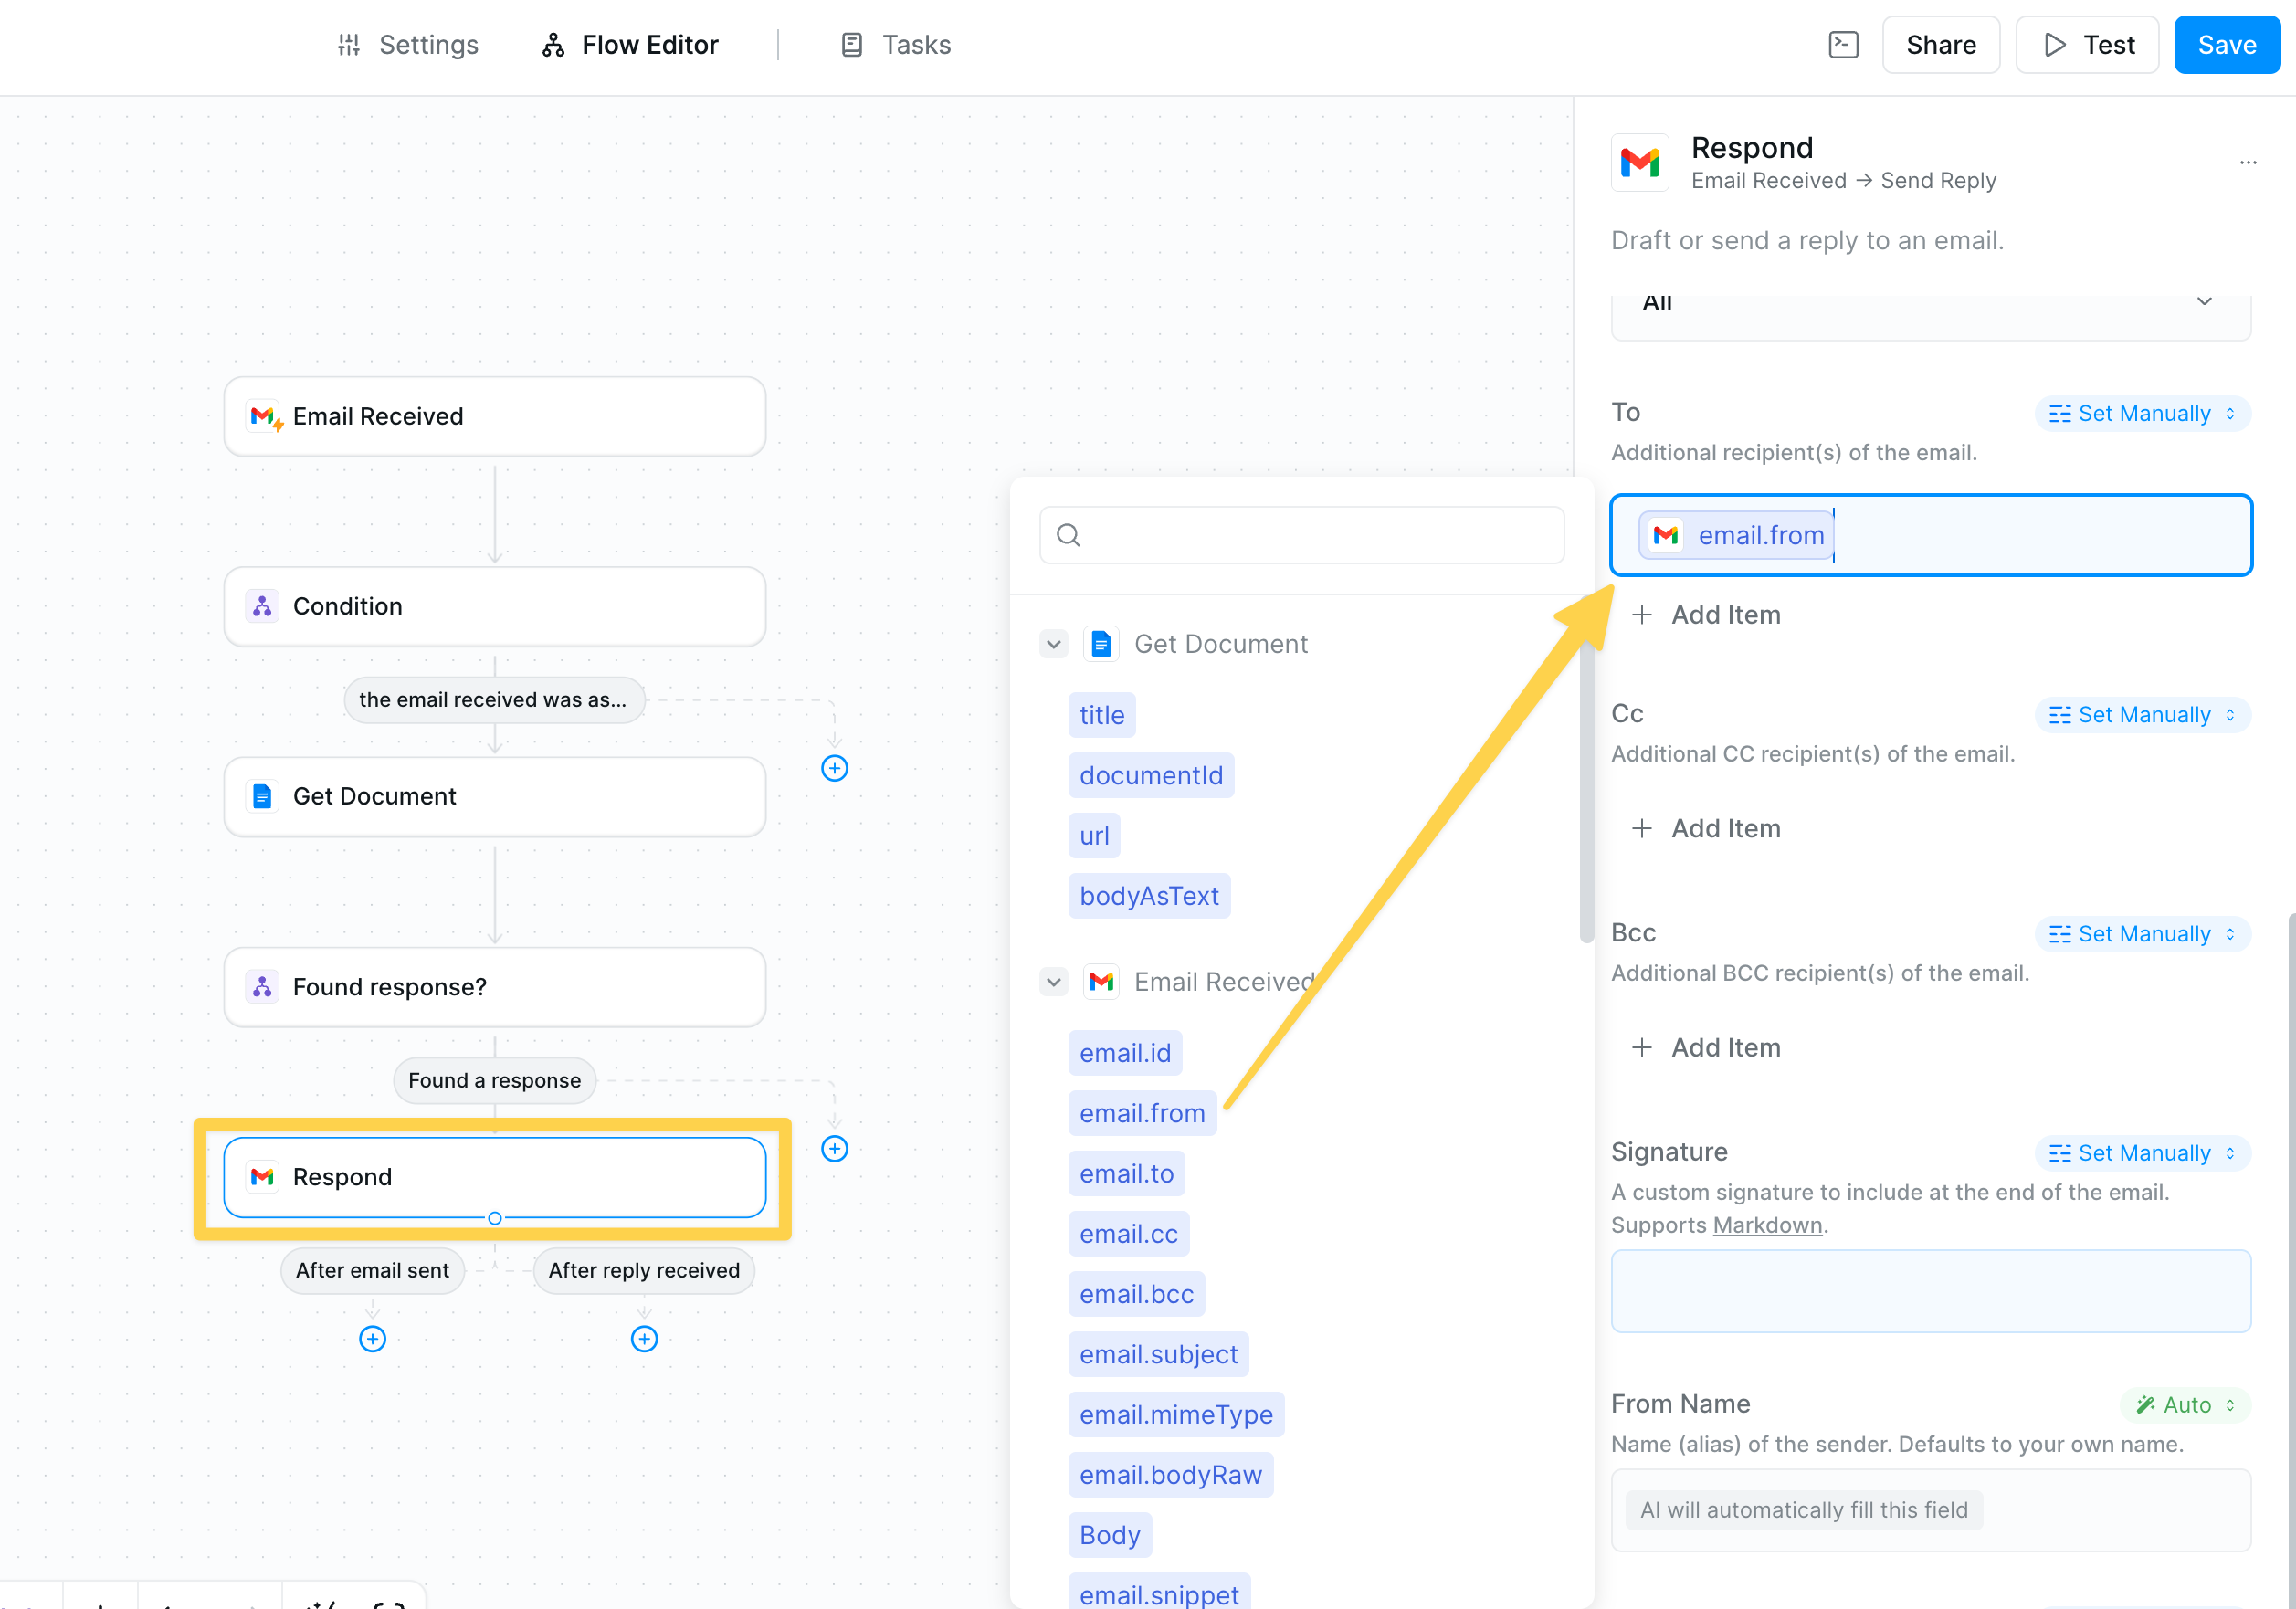Toggle To field Set Manually mode
The width and height of the screenshot is (2296, 1609).
[2142, 413]
